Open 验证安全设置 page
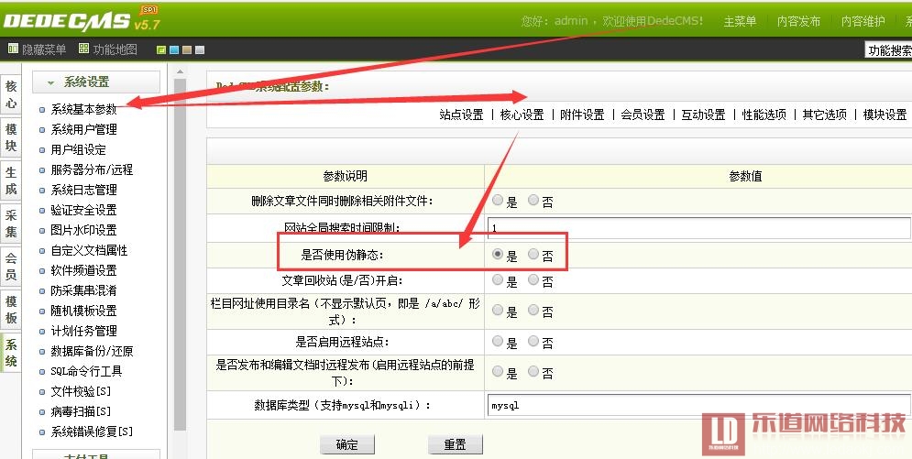Image resolution: width=912 pixels, height=459 pixels. pos(83,210)
